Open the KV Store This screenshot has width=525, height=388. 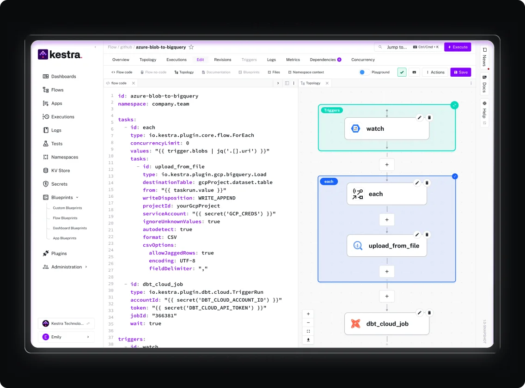click(x=56, y=170)
